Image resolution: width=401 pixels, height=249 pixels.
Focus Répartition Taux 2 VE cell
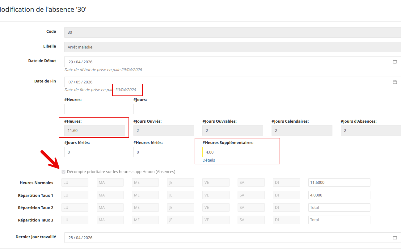pos(216,208)
